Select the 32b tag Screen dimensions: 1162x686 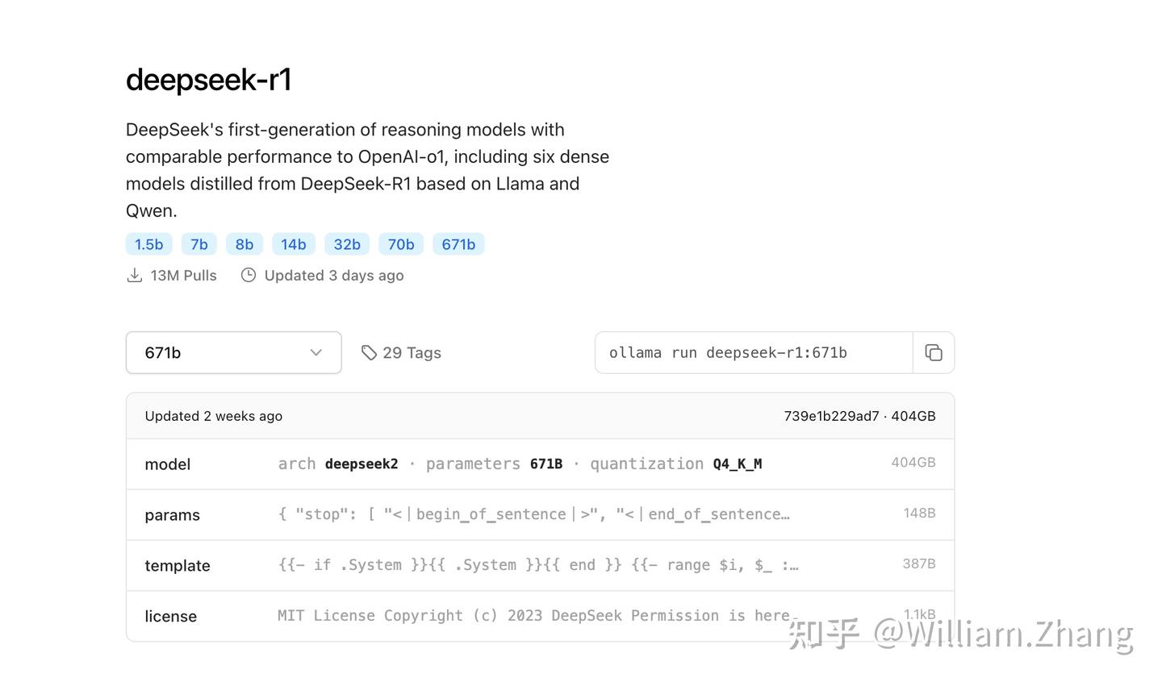click(x=347, y=243)
